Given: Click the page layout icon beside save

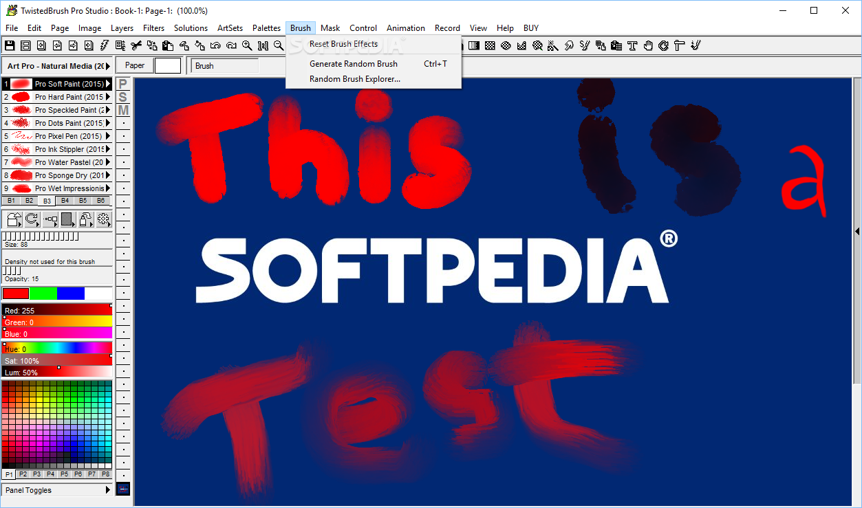Looking at the screenshot, I should pos(25,45).
